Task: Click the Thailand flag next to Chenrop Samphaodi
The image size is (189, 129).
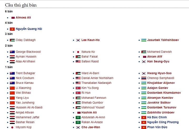Action: pyautogui.click(x=144, y=78)
